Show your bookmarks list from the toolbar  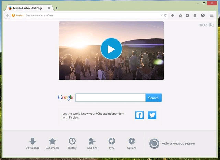coord(187,15)
